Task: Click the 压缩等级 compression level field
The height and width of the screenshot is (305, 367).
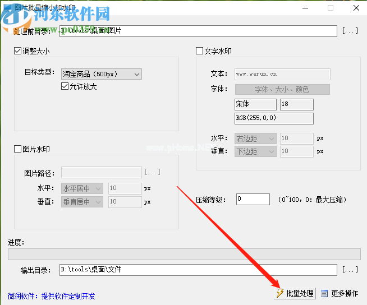Action: (253, 199)
